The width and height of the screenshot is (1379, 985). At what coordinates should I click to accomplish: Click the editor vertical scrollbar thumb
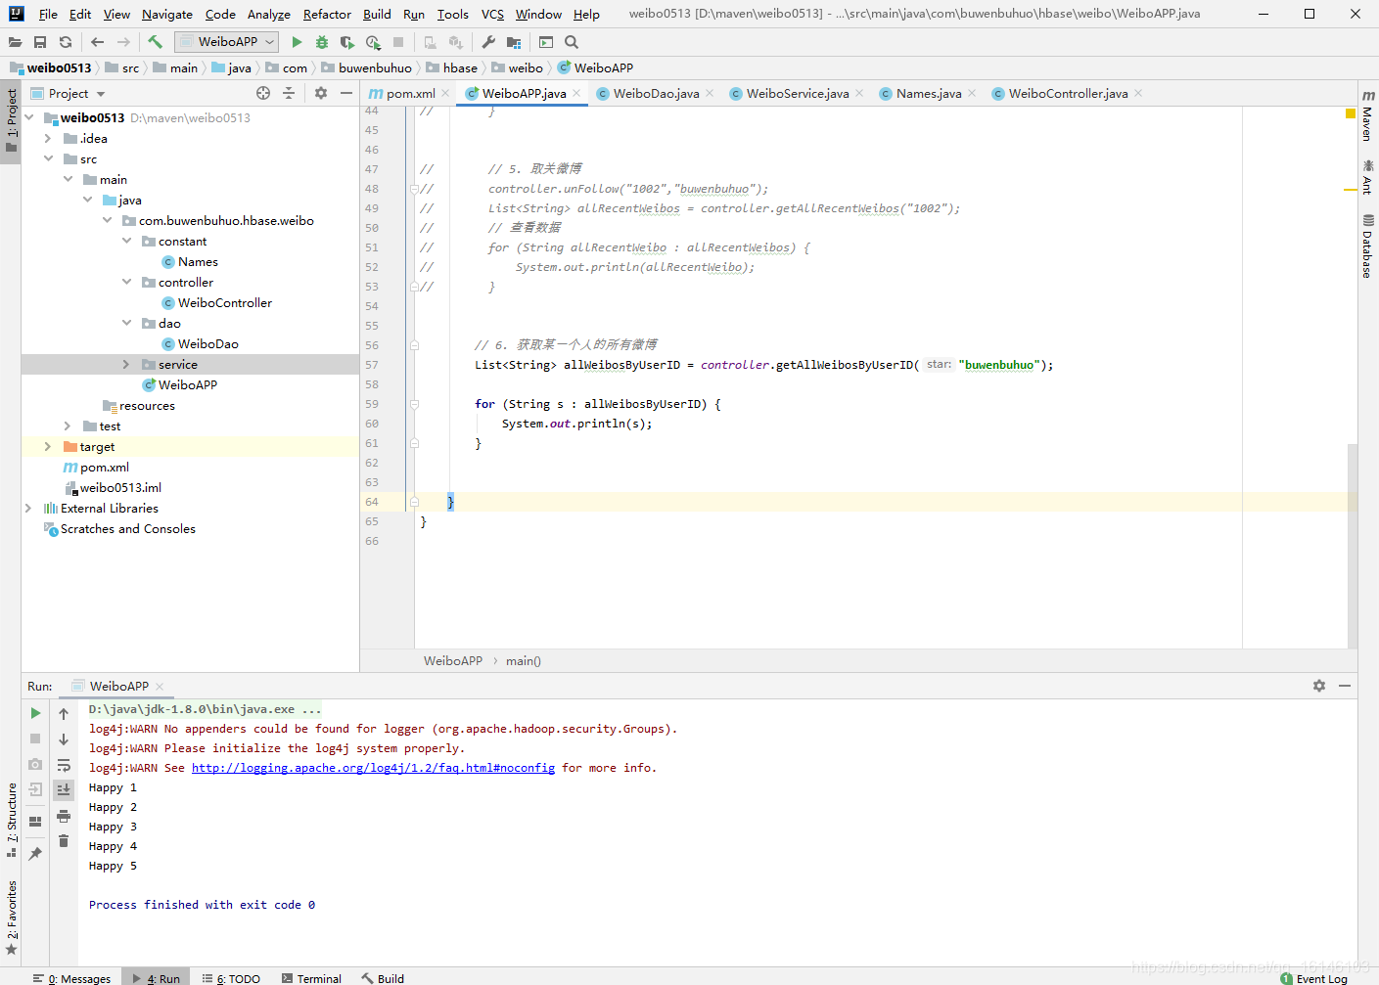[x=1353, y=546]
